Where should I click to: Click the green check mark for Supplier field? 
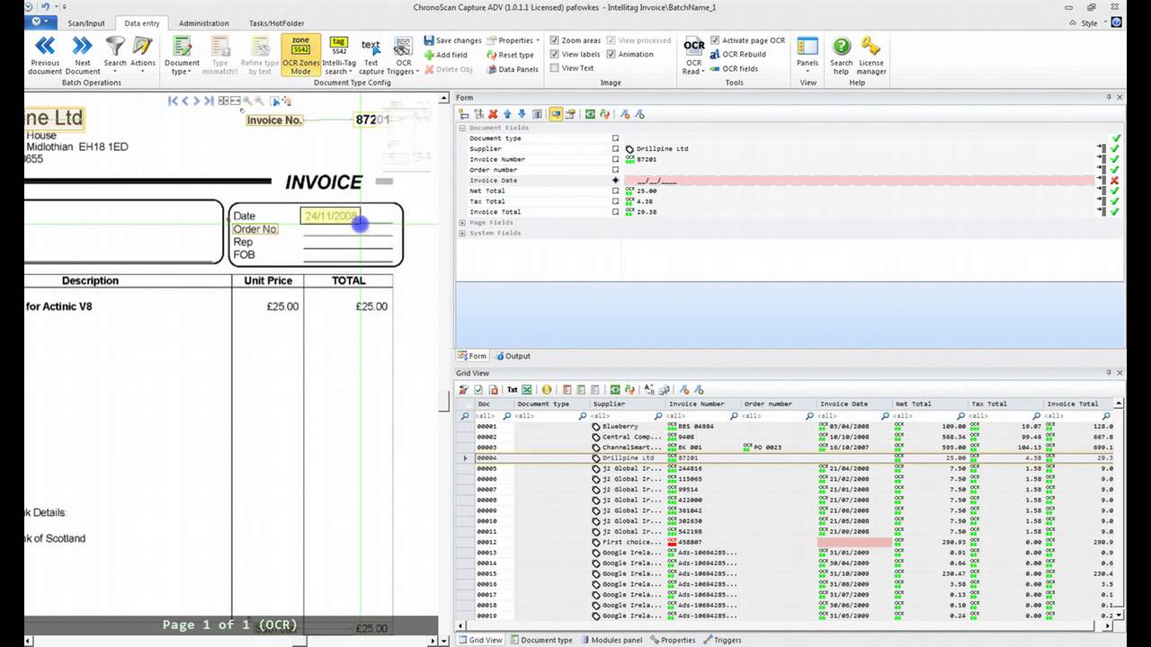[x=1115, y=149]
